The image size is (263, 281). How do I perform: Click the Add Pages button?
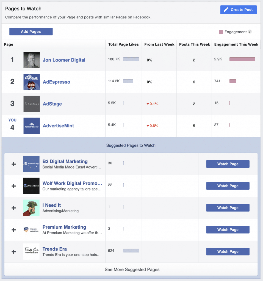click(31, 32)
